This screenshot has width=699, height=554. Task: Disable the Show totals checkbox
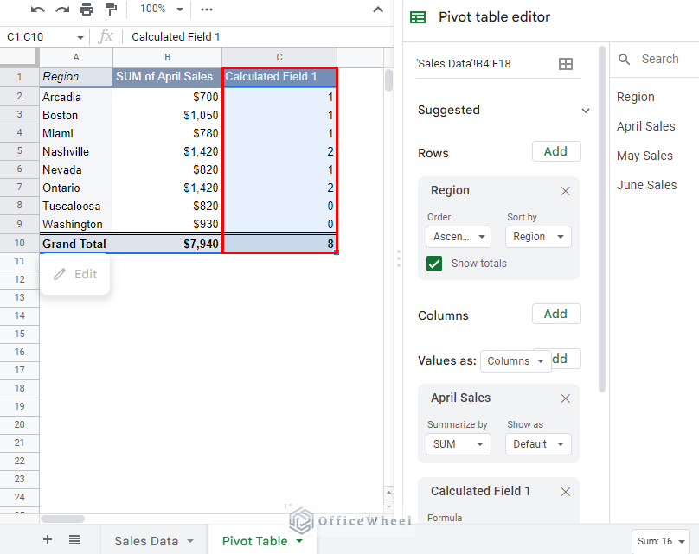tap(433, 264)
